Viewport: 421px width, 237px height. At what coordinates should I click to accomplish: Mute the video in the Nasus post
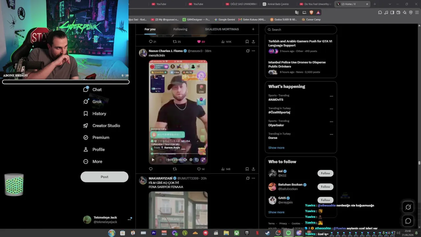(185, 160)
